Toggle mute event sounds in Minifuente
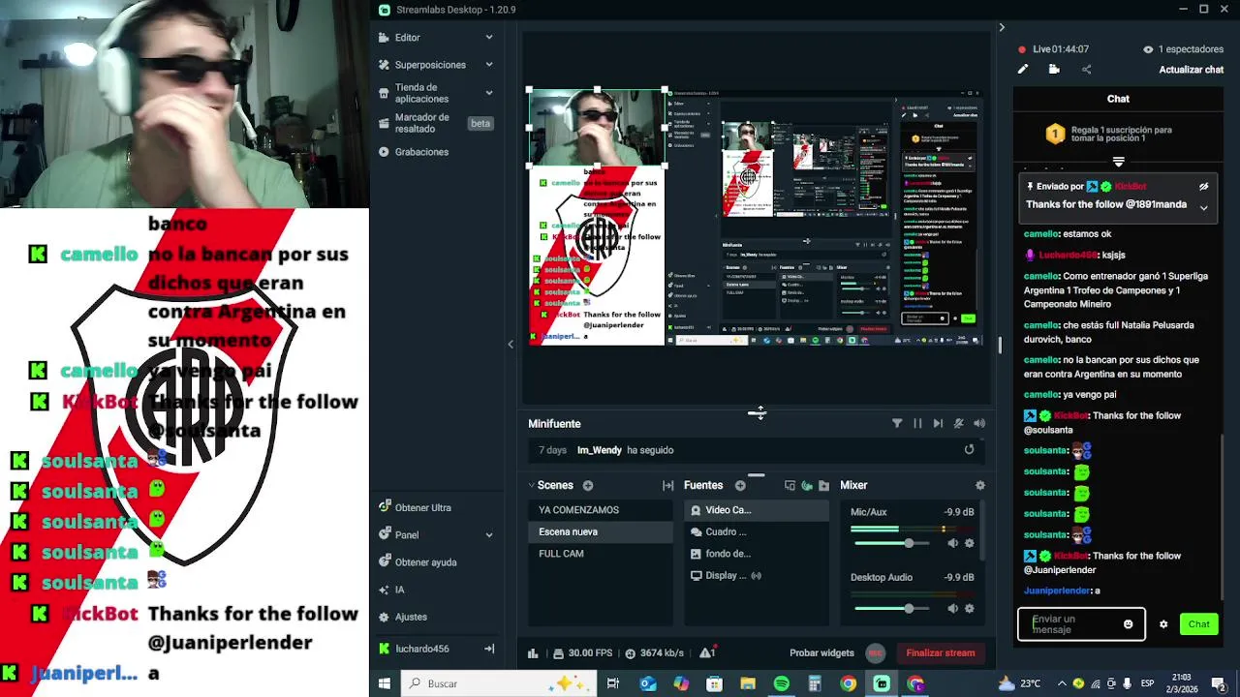Image resolution: width=1240 pixels, height=697 pixels. [x=959, y=423]
